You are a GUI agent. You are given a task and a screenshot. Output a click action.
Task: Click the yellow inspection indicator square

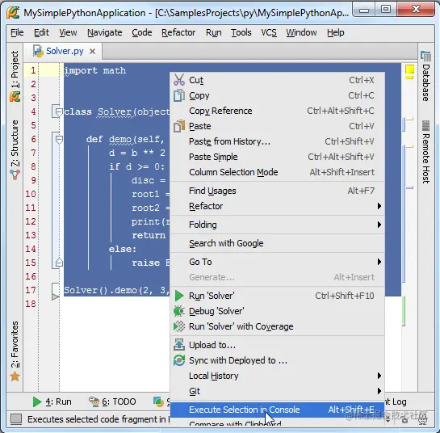[x=409, y=69]
